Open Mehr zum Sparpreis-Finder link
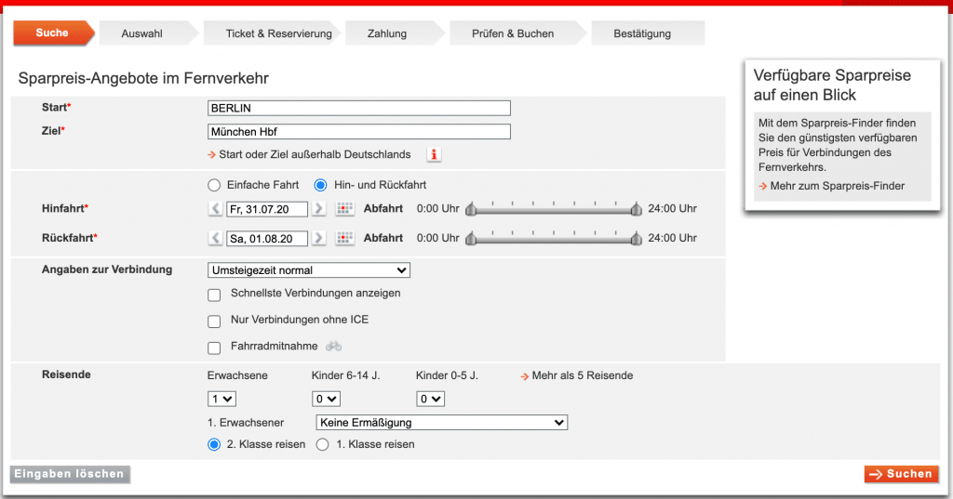The image size is (953, 499). pos(837,186)
